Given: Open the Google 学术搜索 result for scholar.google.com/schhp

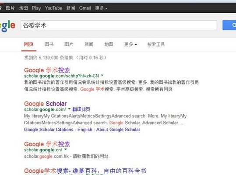Looking at the screenshot, I should (x=47, y=70).
